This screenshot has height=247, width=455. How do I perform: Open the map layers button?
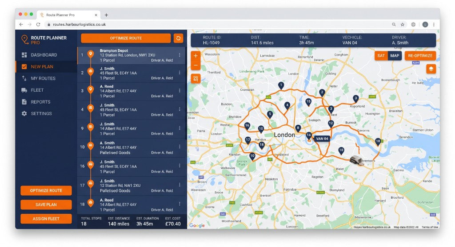coord(431,69)
